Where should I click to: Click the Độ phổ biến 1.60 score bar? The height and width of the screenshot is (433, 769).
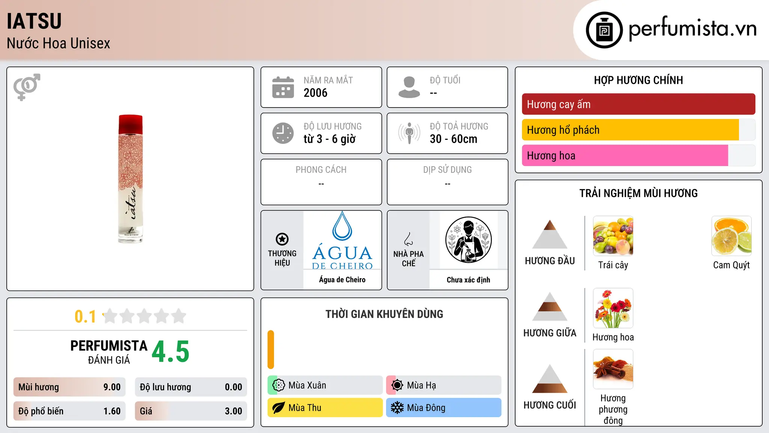69,411
